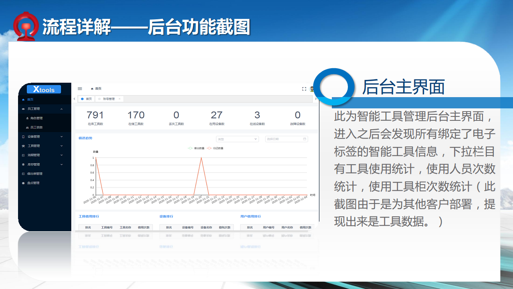The height and width of the screenshot is (289, 513).
Task: Expand the 库存管理 menu chevron
Action: [x=61, y=165]
